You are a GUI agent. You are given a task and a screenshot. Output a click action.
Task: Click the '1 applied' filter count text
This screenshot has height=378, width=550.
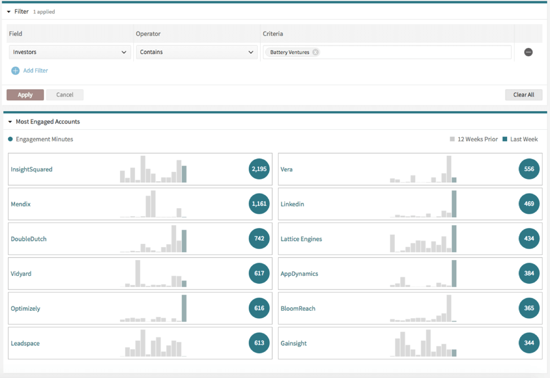(x=44, y=12)
